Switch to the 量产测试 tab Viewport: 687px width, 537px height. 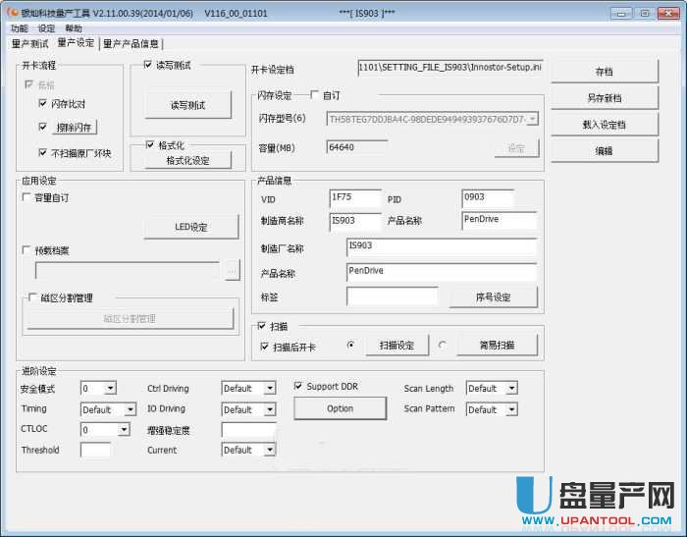[29, 43]
